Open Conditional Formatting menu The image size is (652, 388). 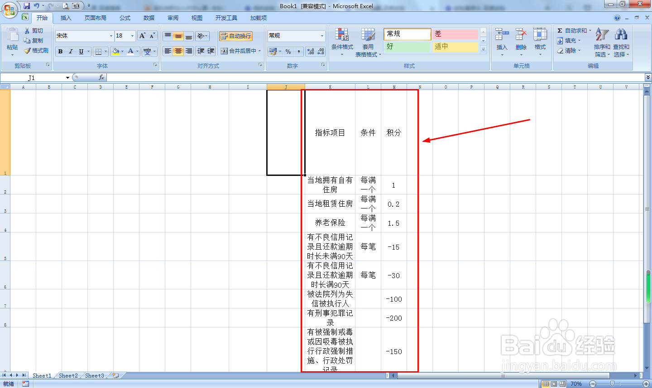coord(342,42)
